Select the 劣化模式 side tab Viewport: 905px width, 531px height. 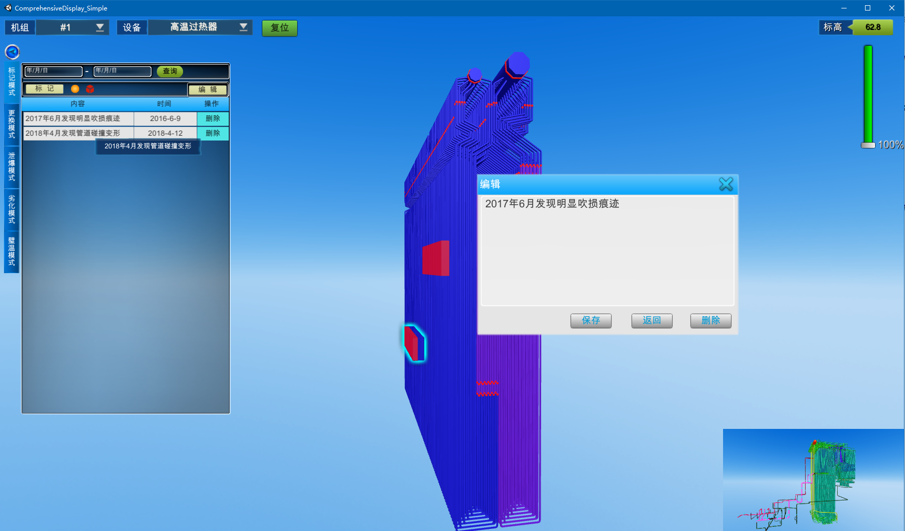12,209
